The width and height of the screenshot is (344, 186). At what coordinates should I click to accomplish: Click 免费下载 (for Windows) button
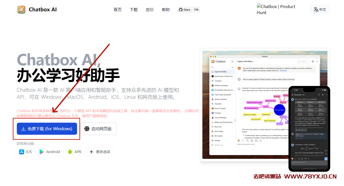47,129
